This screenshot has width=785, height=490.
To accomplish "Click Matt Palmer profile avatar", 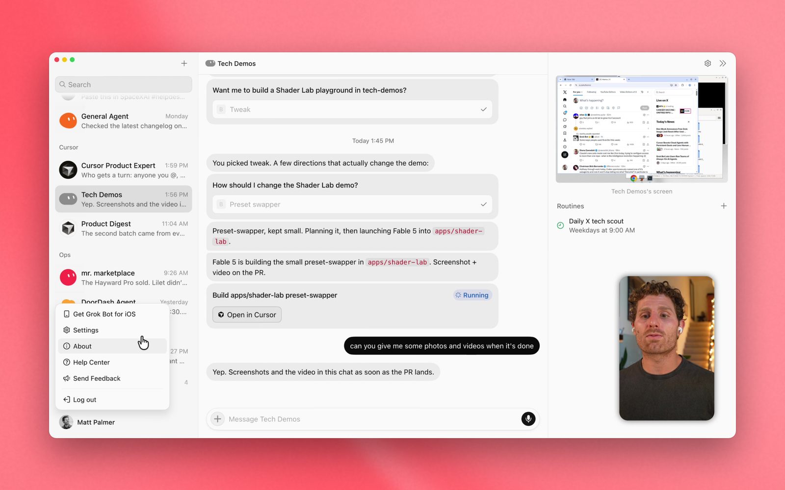I will [66, 422].
